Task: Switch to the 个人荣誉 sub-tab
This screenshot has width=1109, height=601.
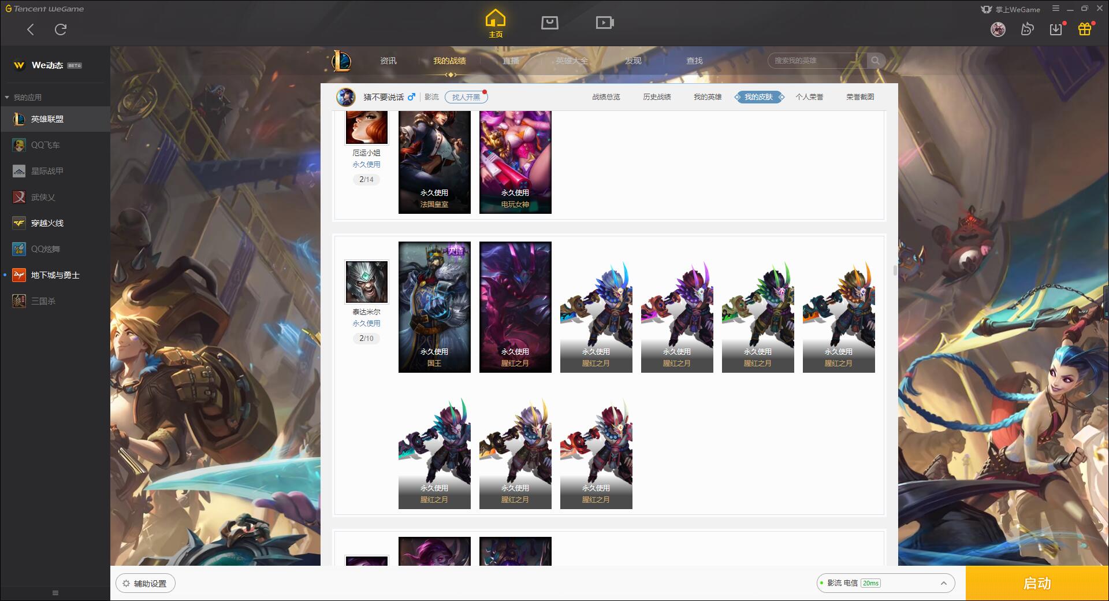Action: click(x=809, y=97)
